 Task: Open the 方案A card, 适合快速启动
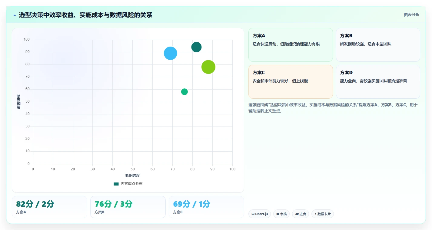click(x=291, y=45)
